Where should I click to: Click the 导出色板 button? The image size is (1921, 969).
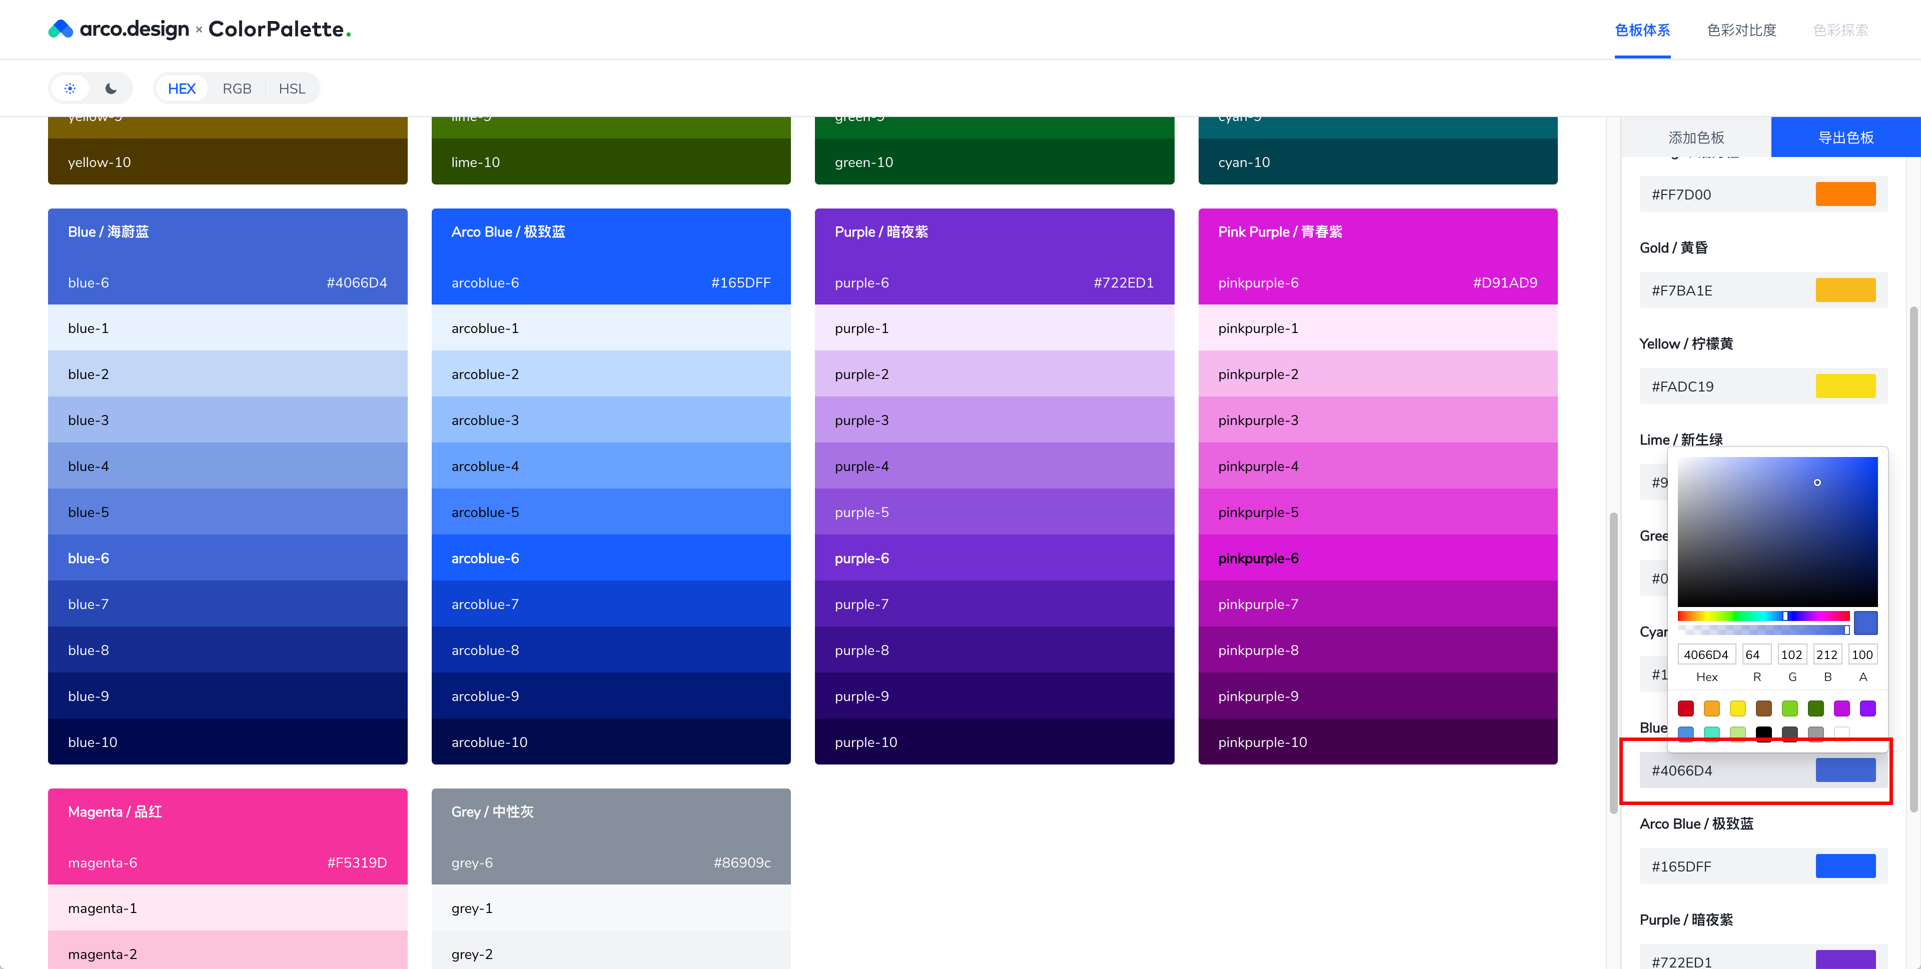1845,137
